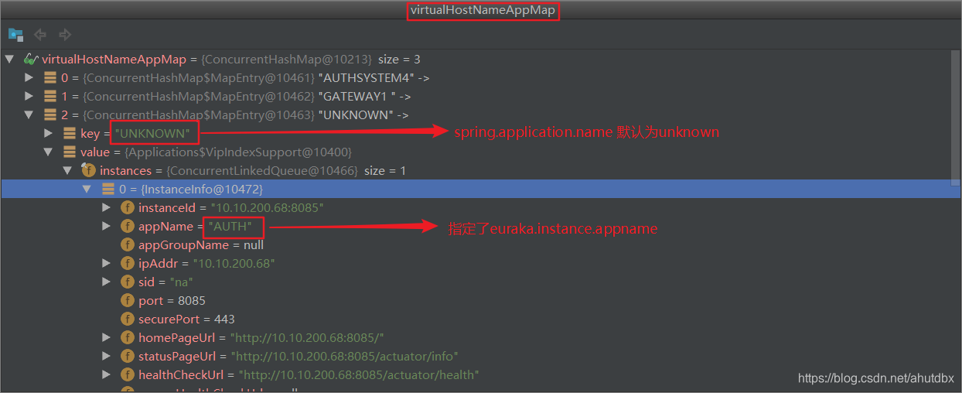This screenshot has height=393, width=962.
Task: Click the back arrow navigation icon
Action: tap(40, 34)
